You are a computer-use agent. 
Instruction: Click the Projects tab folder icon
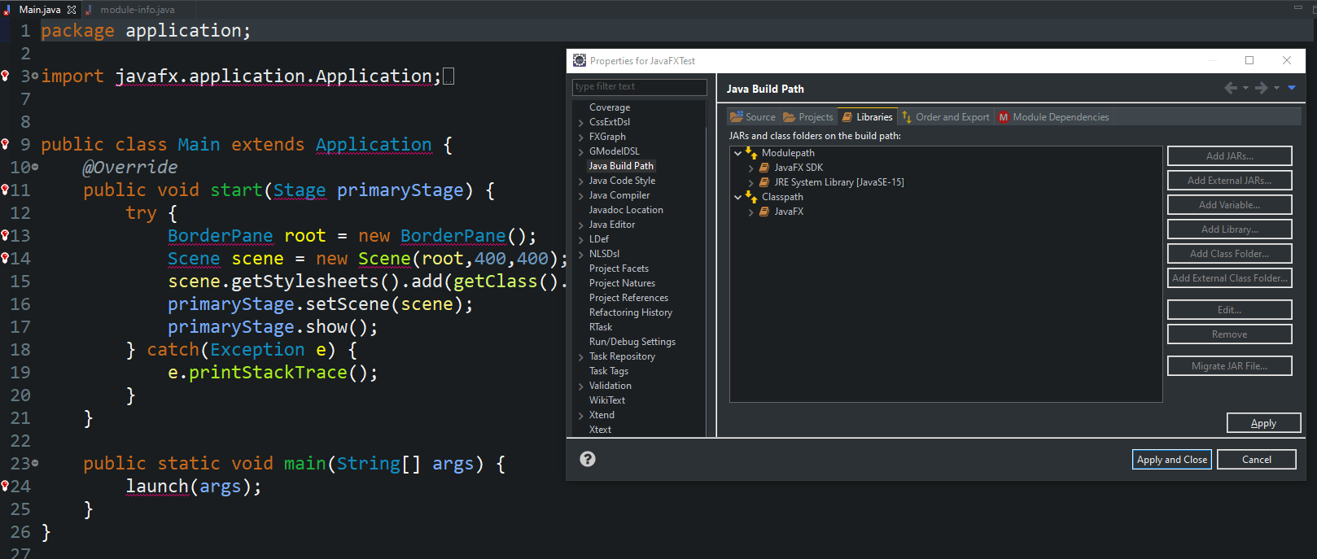click(x=790, y=117)
